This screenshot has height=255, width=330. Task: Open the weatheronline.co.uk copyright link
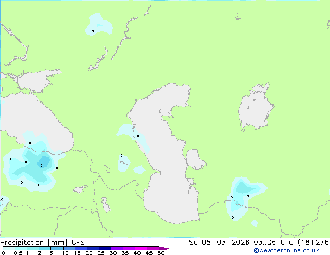286,250
